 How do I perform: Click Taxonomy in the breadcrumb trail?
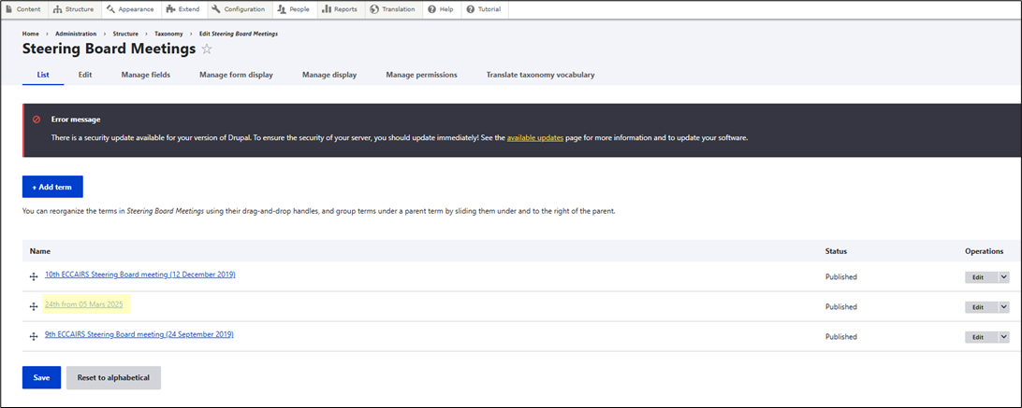pyautogui.click(x=168, y=34)
